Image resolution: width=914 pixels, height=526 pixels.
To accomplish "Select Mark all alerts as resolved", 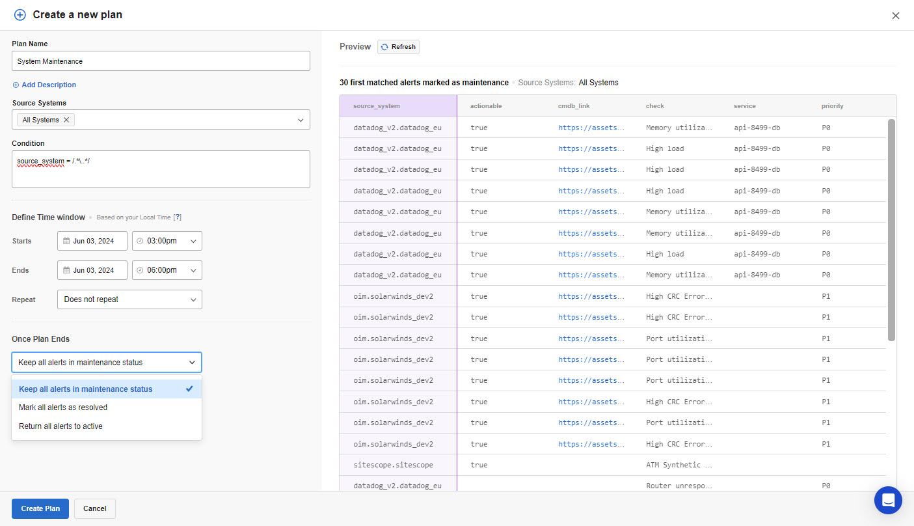I will 63,408.
